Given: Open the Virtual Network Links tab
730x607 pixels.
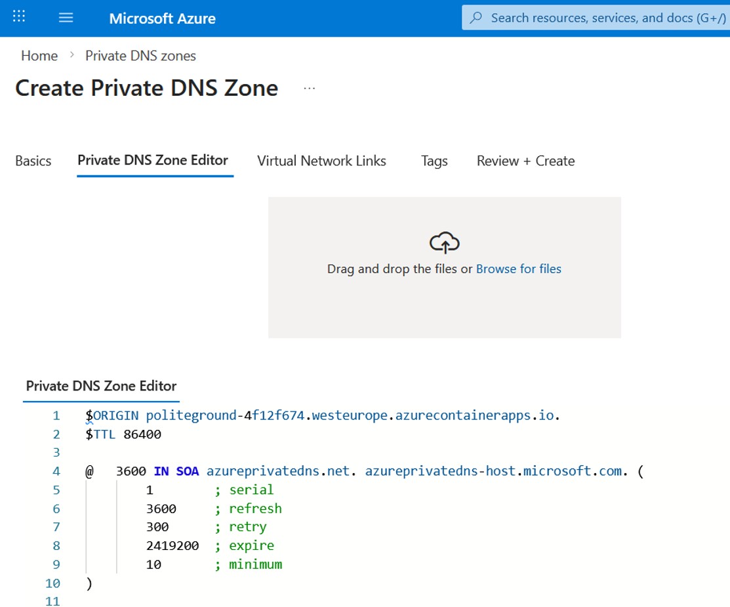Looking at the screenshot, I should point(322,161).
